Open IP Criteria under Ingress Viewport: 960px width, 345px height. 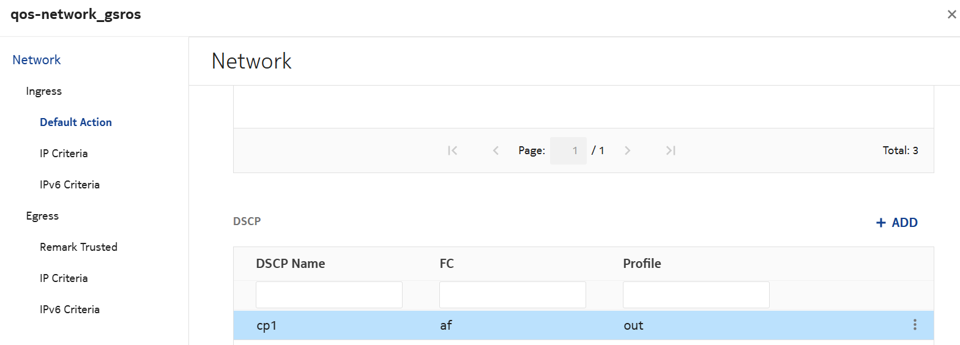tap(64, 154)
